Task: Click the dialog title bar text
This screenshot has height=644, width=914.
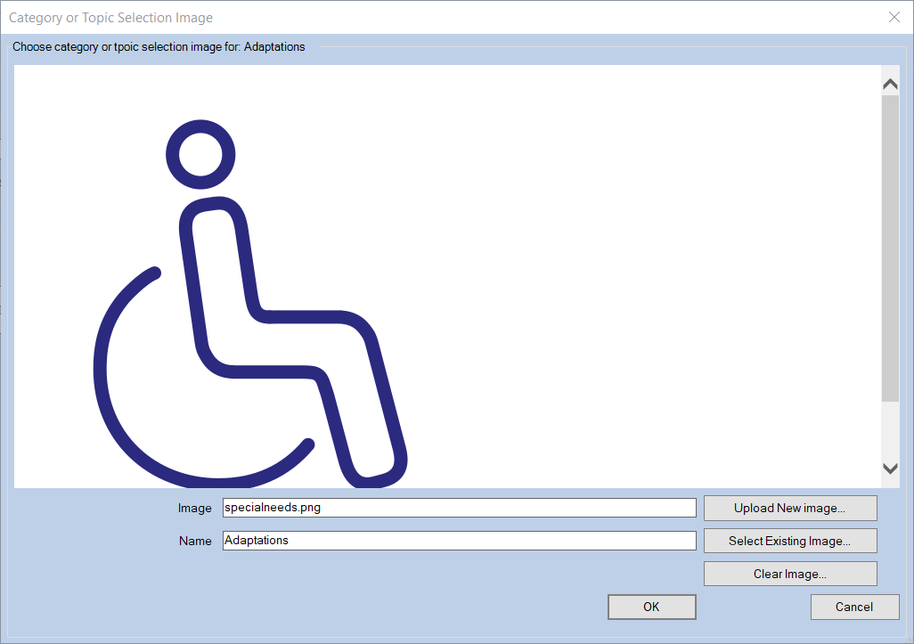Action: [x=110, y=18]
